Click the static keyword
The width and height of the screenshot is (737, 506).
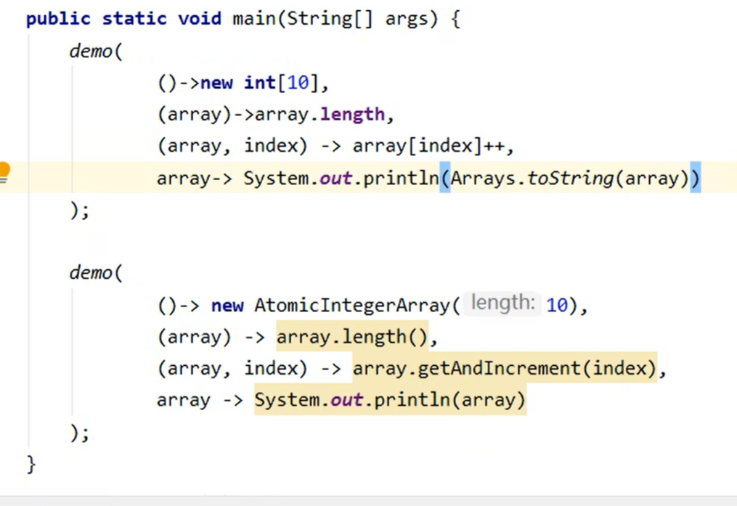coord(134,18)
